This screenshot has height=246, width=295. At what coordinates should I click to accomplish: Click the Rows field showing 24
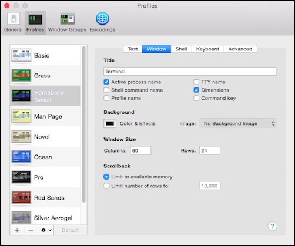[210, 150]
